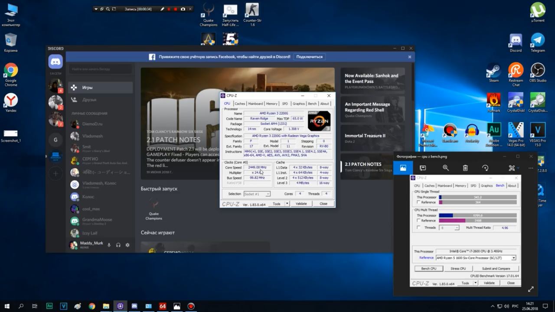Open the Telegram desktop shortcut
Image resolution: width=555 pixels, height=312 pixels.
538,43
